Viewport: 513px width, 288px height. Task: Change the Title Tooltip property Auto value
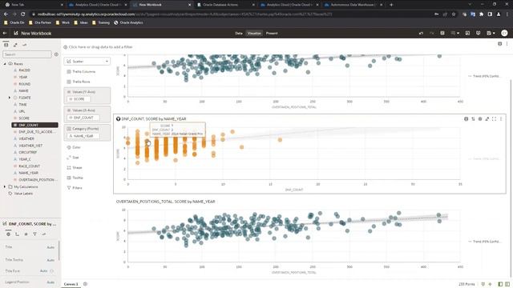(50, 260)
